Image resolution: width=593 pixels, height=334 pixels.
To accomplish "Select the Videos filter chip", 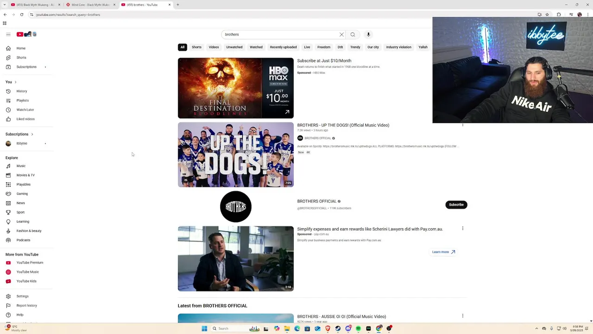I will pyautogui.click(x=214, y=47).
